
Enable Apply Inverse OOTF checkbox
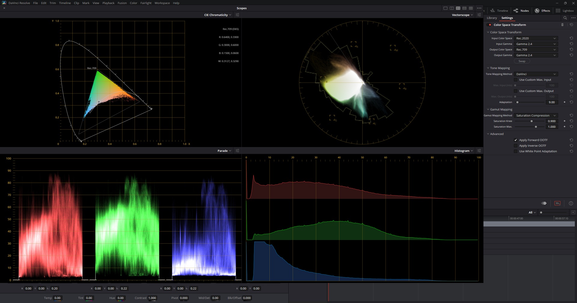(x=516, y=146)
